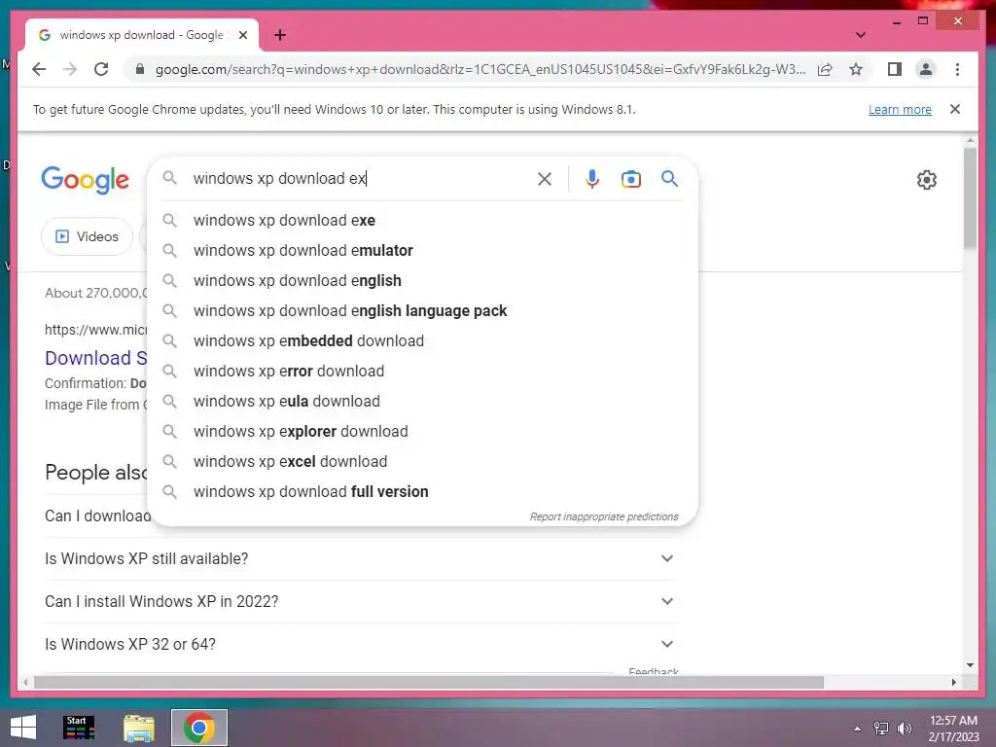Open the clock showing 12:57 AM

click(953, 729)
